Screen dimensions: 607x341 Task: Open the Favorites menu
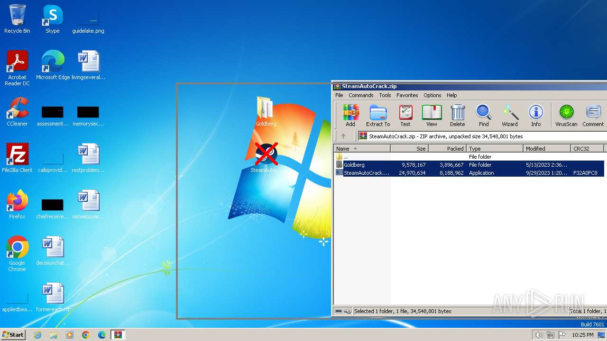pyautogui.click(x=407, y=95)
